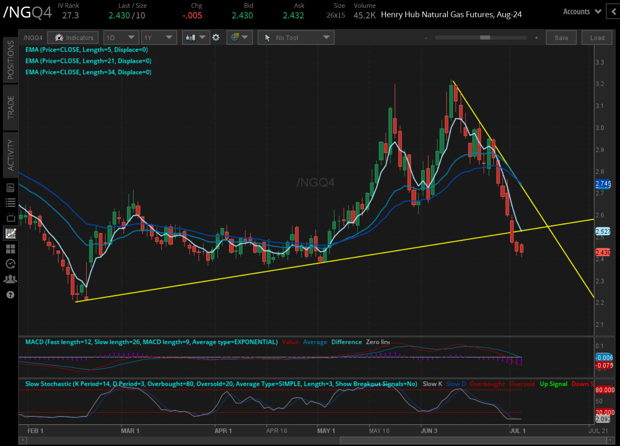Click the Save chart button
Screen dimensions: 620x446
(x=561, y=38)
